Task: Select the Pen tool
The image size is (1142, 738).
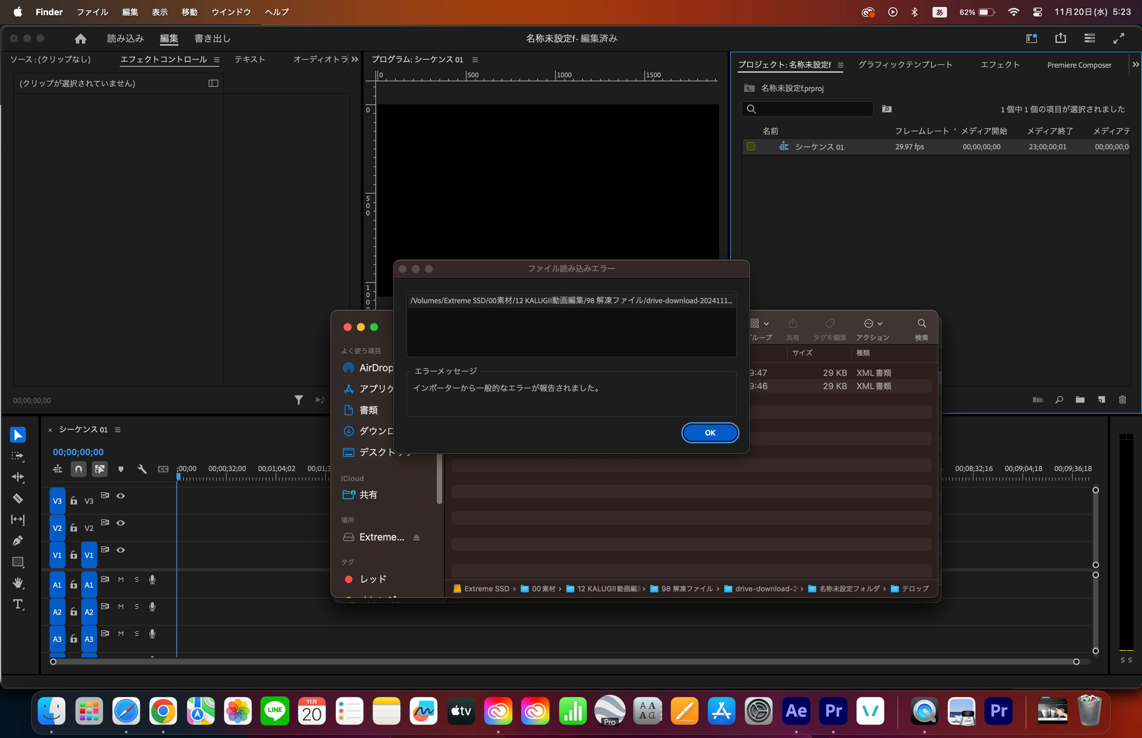Action: pyautogui.click(x=18, y=540)
